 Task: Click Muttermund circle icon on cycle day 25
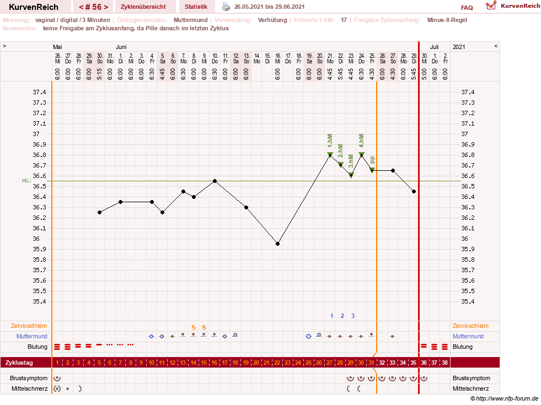click(x=309, y=337)
